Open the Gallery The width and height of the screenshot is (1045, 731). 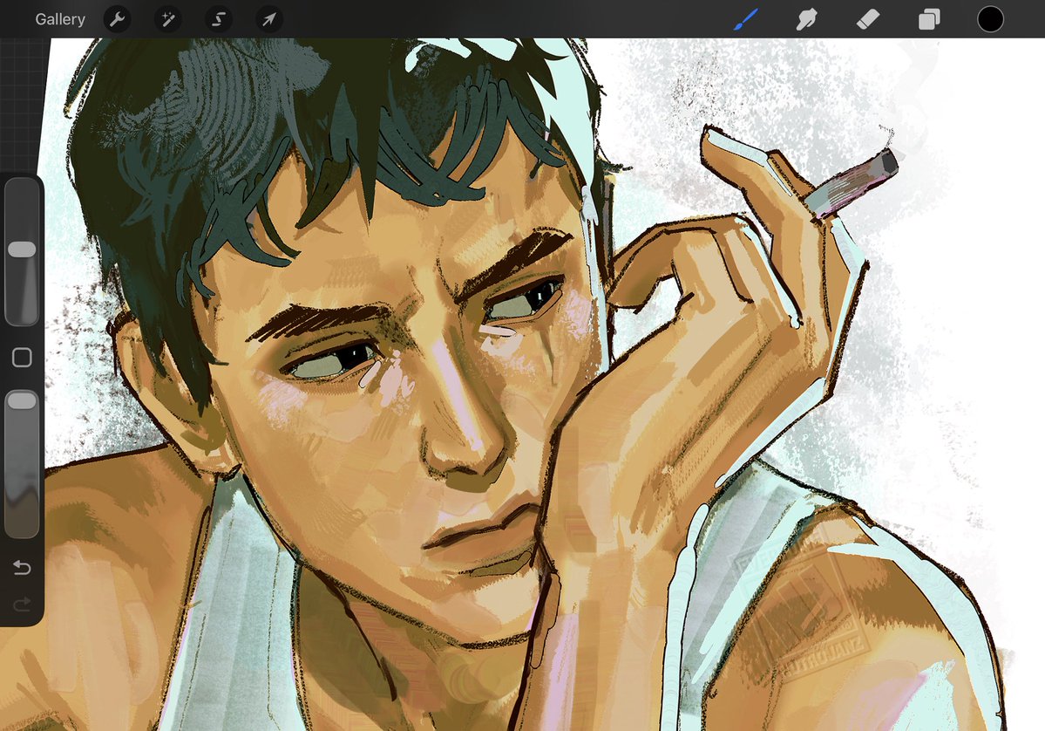tap(60, 19)
